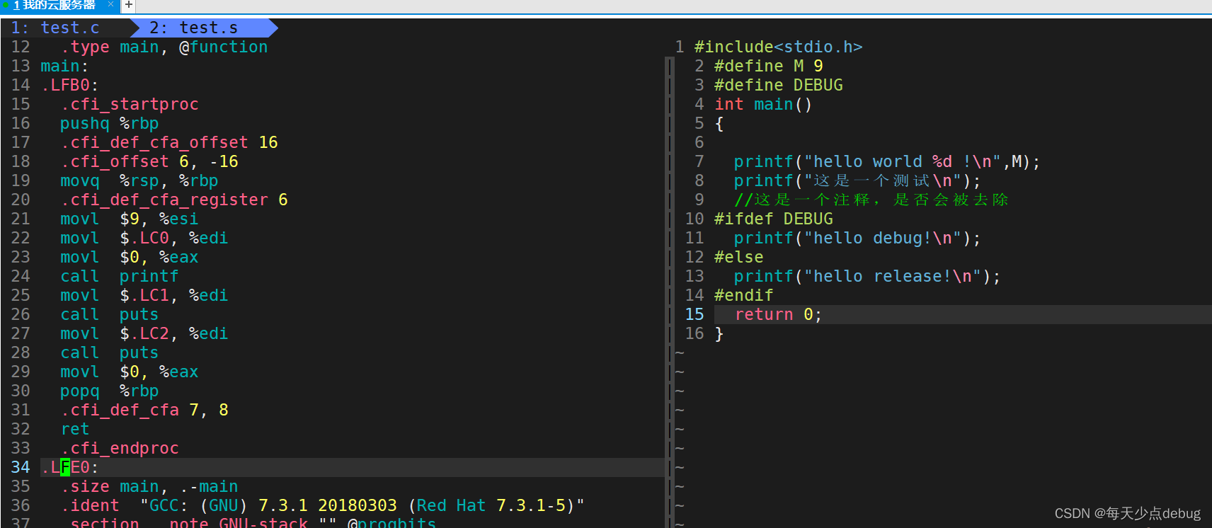1212x528 pixels.
Task: Place cursor on '.LFB0:' label
Action: [x=69, y=85]
